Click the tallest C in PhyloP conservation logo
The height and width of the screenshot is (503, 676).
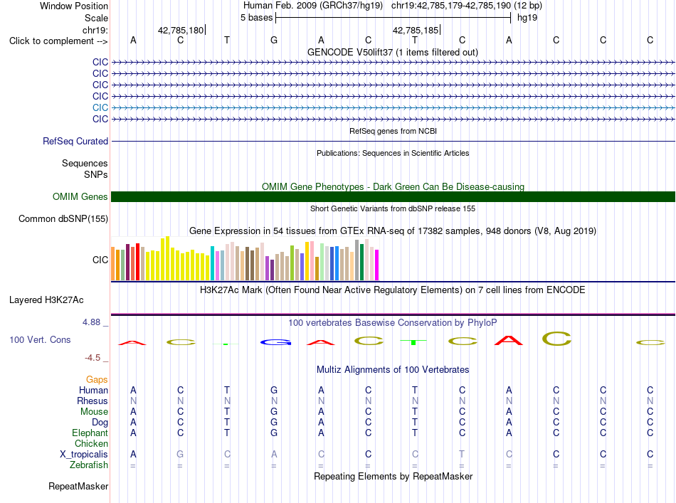[556, 339]
